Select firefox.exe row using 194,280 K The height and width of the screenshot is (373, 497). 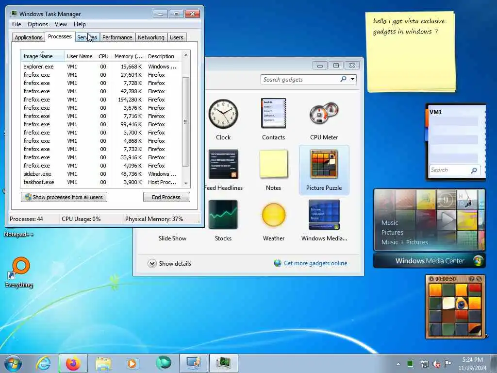click(x=101, y=100)
